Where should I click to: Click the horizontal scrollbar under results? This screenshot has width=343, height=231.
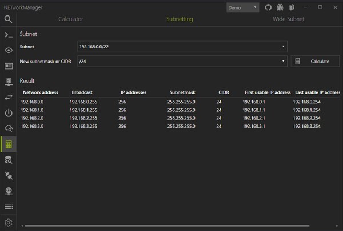(x=171, y=226)
